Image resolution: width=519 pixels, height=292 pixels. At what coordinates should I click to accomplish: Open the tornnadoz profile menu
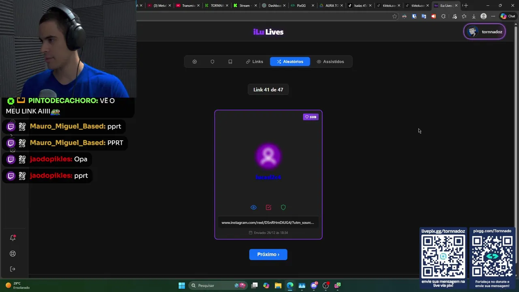click(485, 32)
